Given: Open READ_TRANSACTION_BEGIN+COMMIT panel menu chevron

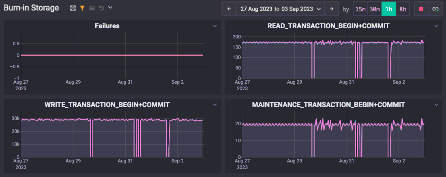Looking at the screenshot, I should pos(436,26).
